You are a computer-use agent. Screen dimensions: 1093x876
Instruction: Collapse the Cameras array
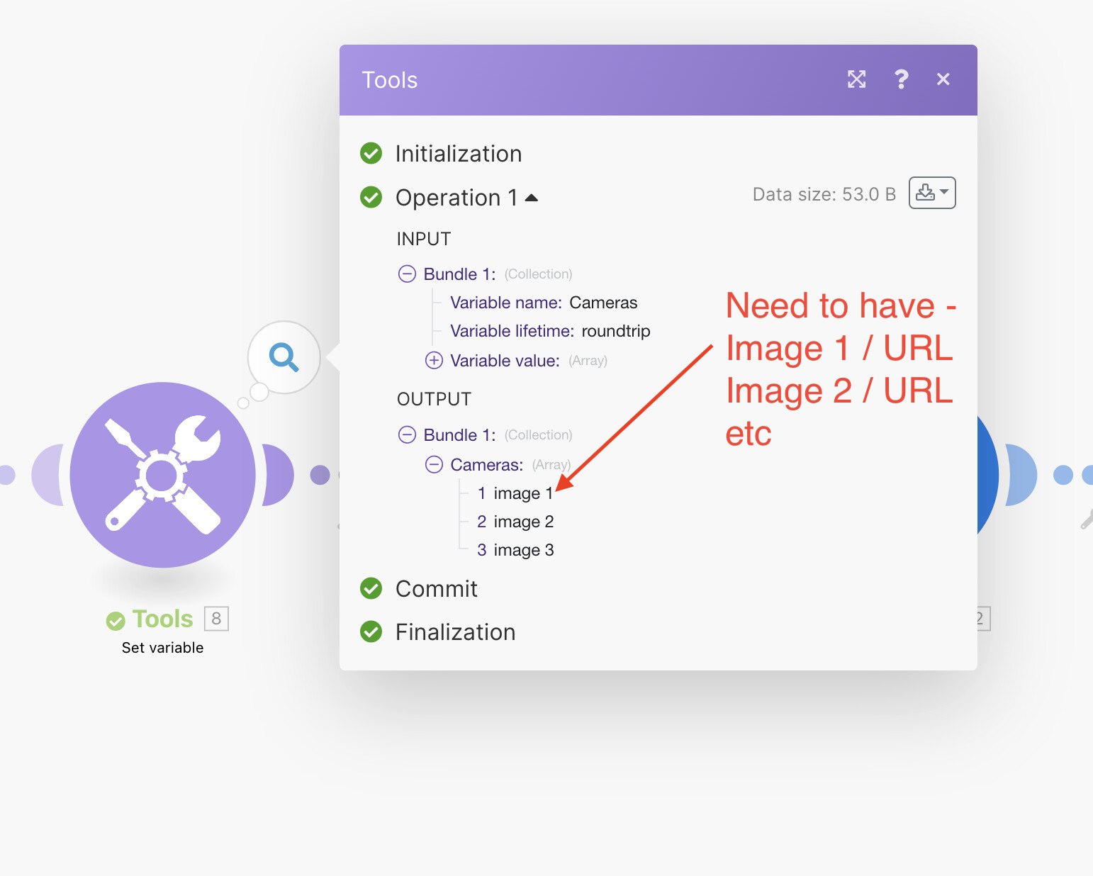point(434,465)
